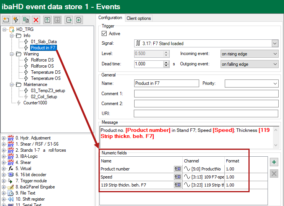
Task: Click the add new folder toolbar icon
Action: coord(6,19)
